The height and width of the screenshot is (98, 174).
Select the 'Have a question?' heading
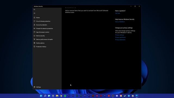tap(120, 11)
